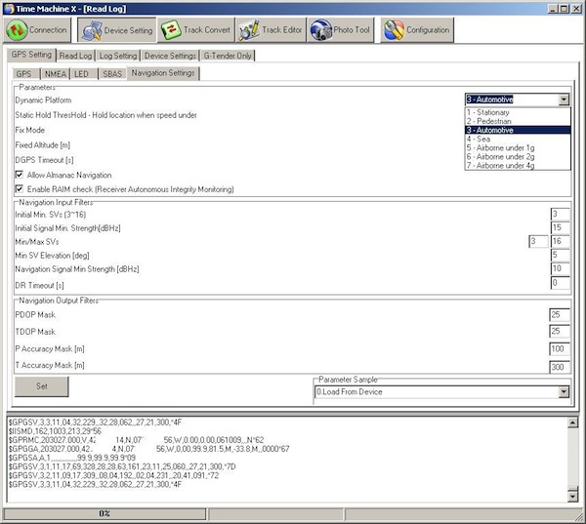The height and width of the screenshot is (524, 586).
Task: Click the P Accuracy Mask field
Action: point(560,348)
